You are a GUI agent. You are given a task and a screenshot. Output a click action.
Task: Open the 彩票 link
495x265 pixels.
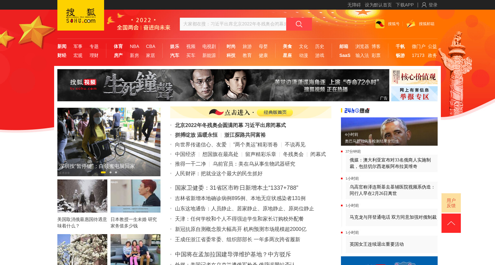point(376,55)
